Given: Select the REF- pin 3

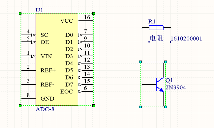Looking at the screenshot, I should tap(29, 85).
